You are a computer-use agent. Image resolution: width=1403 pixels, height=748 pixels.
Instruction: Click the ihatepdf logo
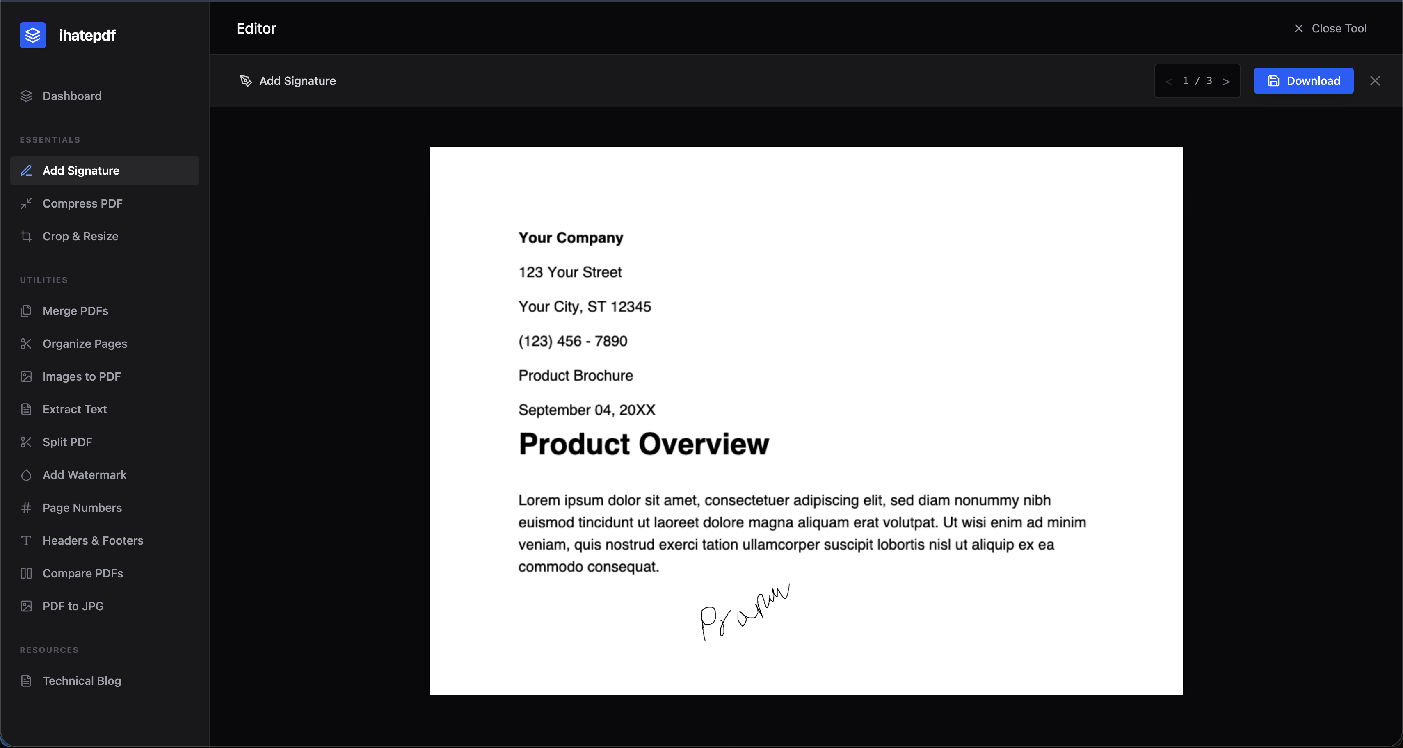click(68, 35)
